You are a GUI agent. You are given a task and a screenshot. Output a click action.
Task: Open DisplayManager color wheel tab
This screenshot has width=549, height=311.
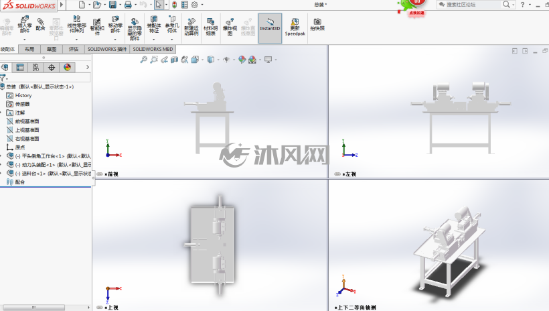click(67, 67)
